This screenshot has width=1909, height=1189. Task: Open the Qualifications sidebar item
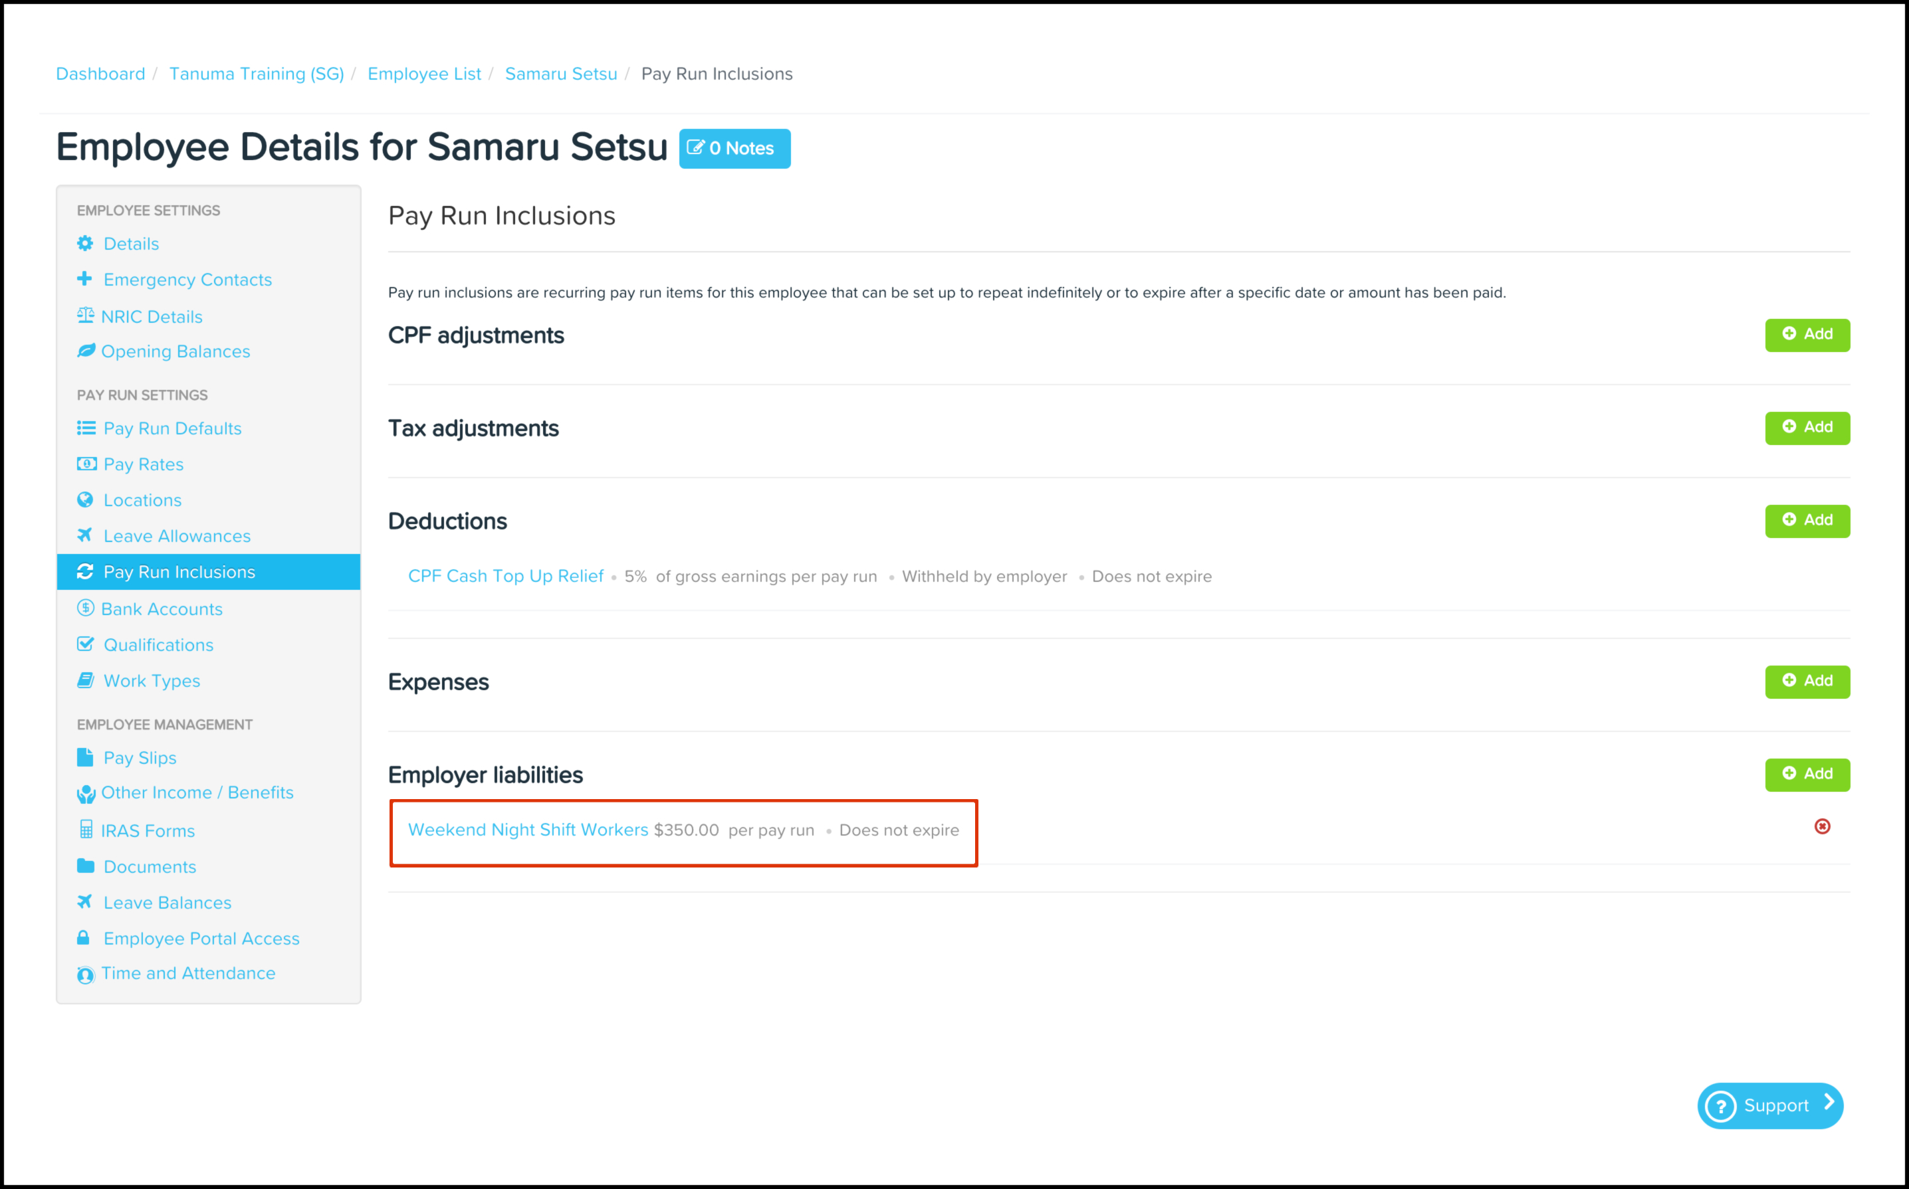[158, 645]
